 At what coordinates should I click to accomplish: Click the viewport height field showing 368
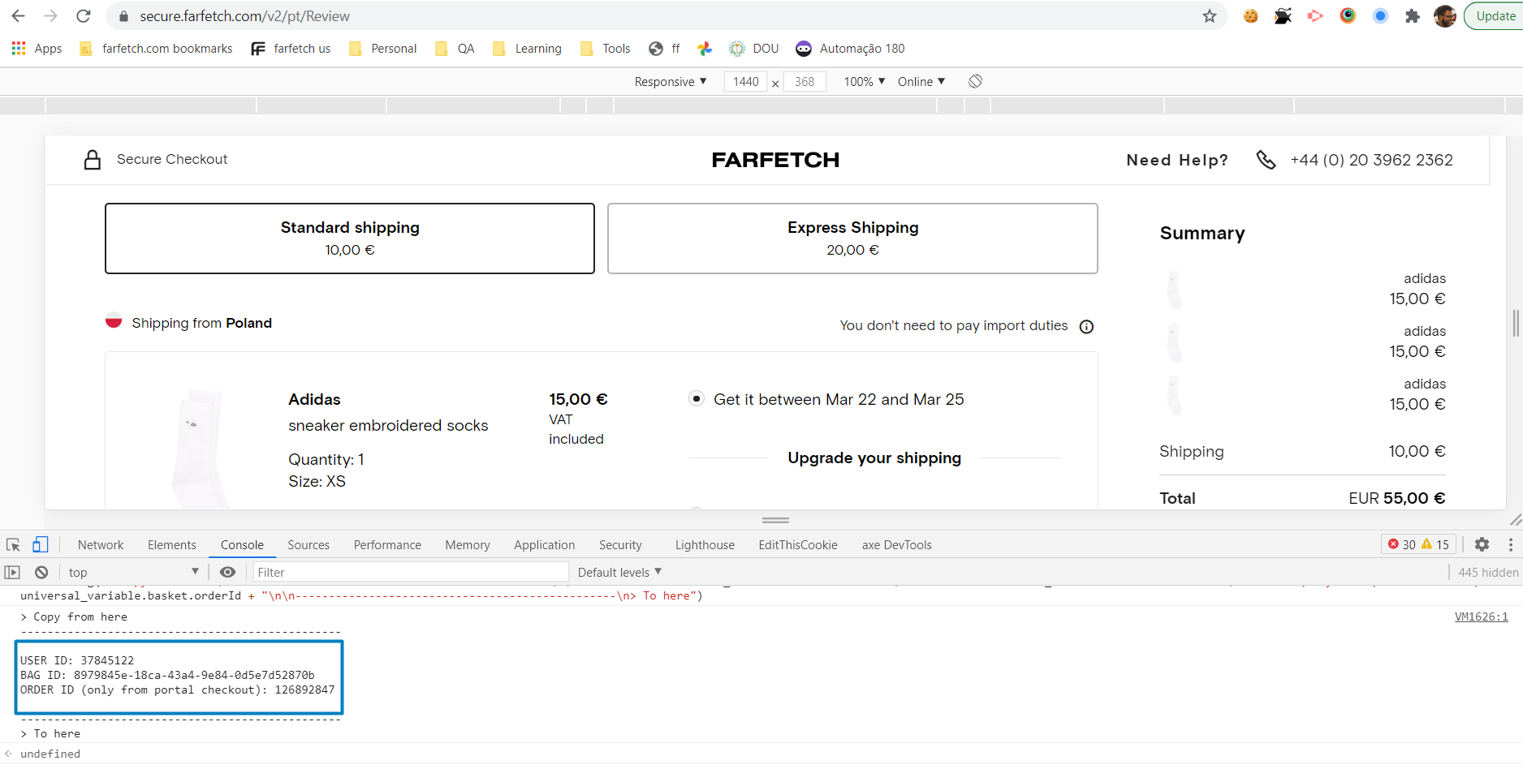805,81
